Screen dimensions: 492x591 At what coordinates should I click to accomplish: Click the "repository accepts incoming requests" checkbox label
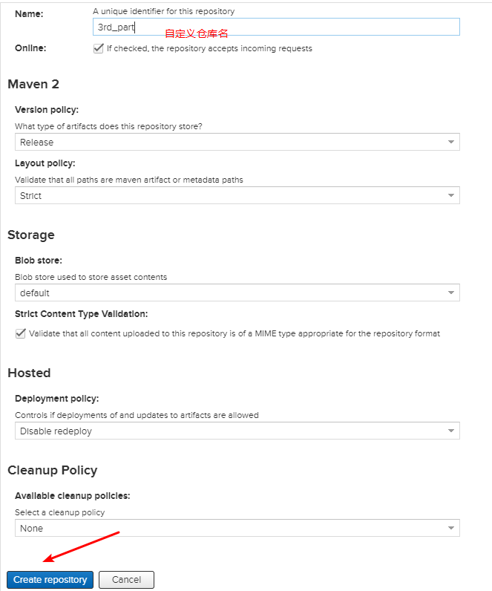point(209,48)
